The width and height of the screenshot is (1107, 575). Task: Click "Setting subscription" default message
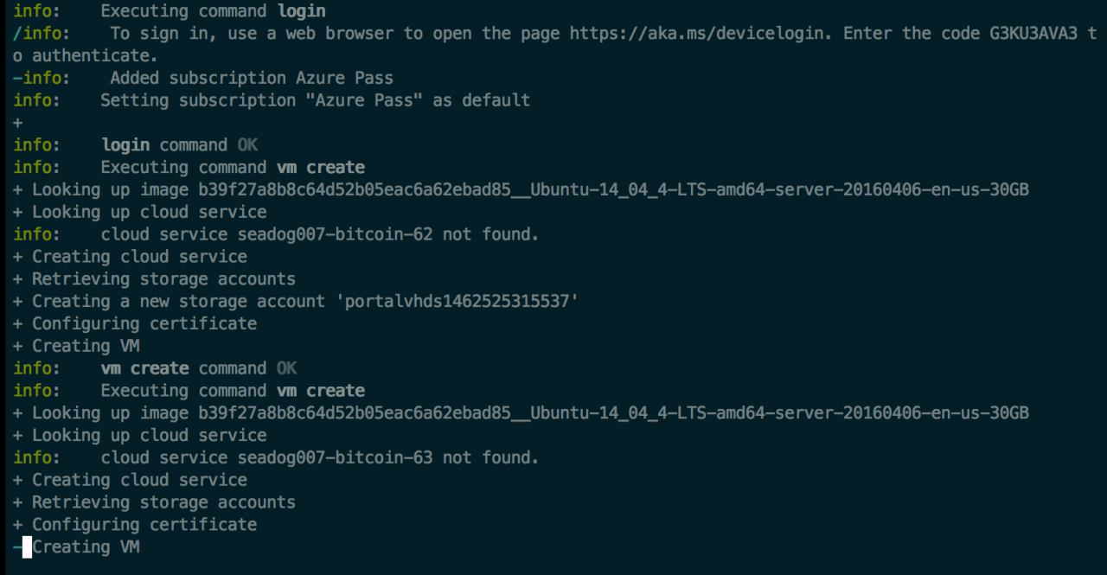[315, 101]
